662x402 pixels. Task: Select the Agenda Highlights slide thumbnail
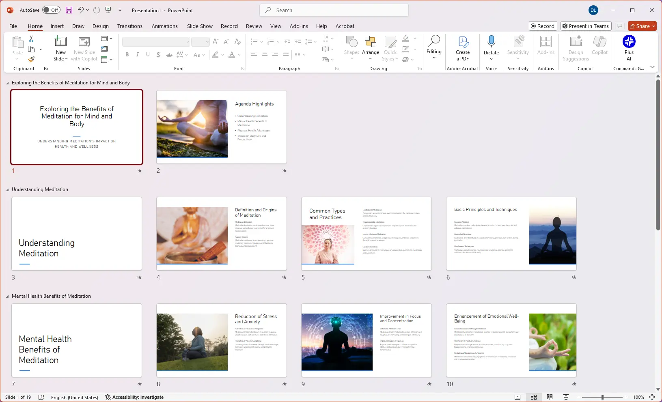222,127
